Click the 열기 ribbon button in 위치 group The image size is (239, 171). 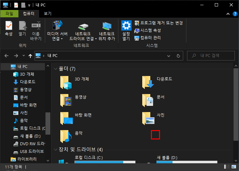point(22,28)
